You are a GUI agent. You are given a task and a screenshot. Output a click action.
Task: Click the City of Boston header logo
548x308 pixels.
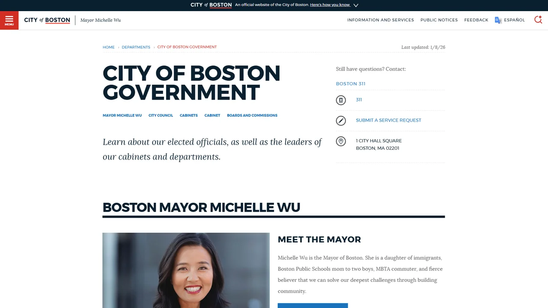click(47, 20)
